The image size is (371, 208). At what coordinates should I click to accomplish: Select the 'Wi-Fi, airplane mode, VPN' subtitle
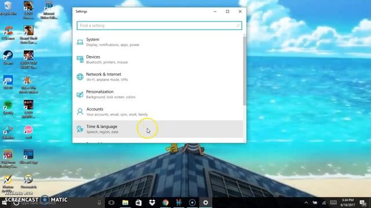coord(107,80)
